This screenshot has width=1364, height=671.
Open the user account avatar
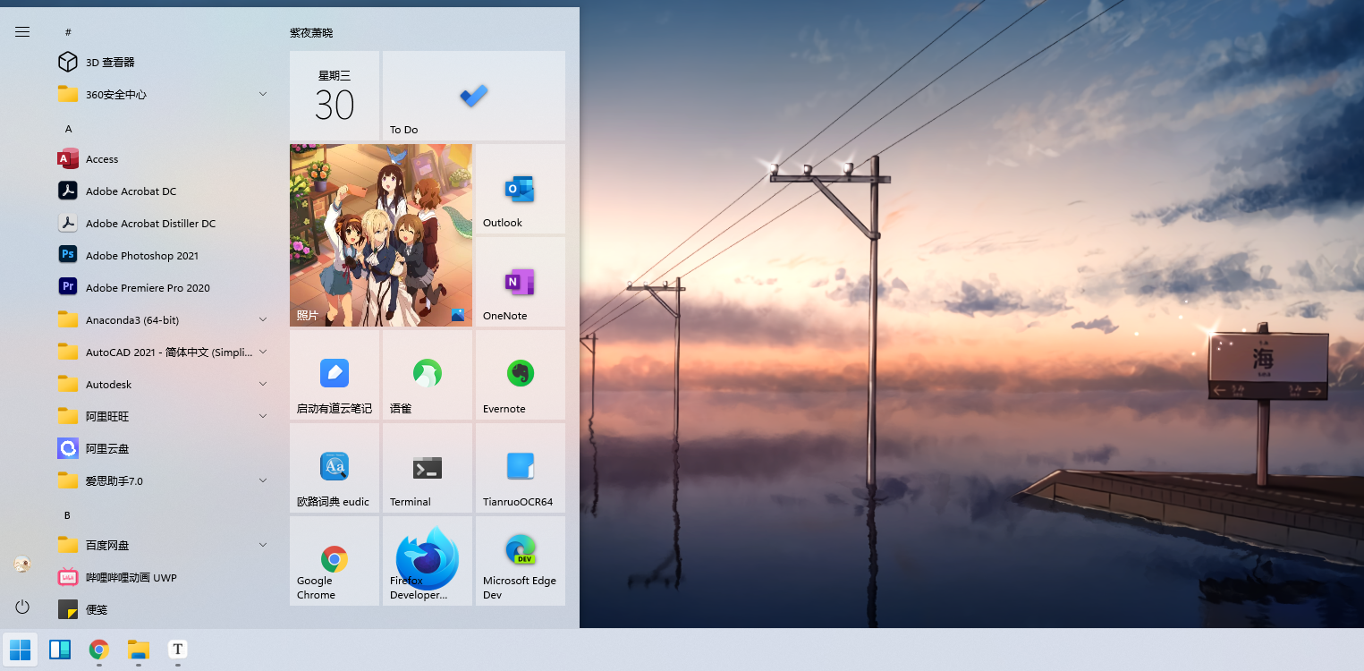[22, 565]
